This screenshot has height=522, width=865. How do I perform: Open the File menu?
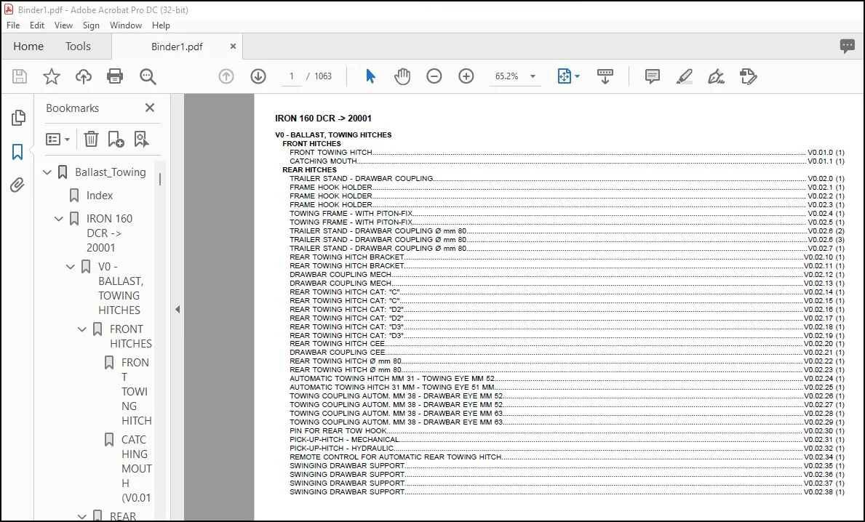[13, 25]
